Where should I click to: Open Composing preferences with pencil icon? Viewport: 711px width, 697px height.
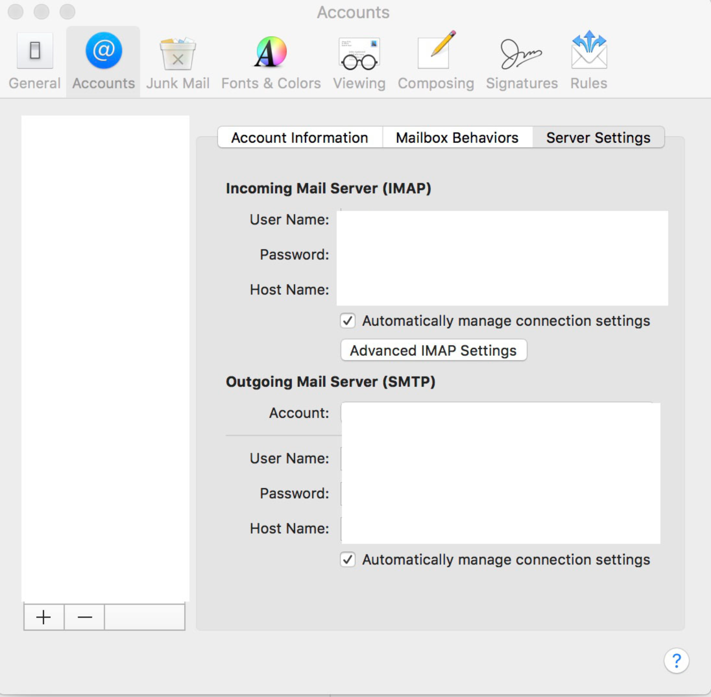(x=435, y=61)
